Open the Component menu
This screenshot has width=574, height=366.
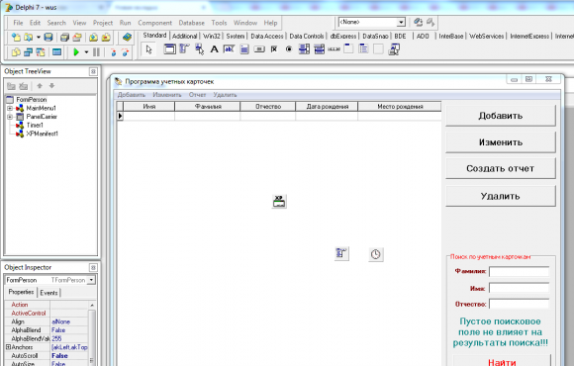coord(154,23)
